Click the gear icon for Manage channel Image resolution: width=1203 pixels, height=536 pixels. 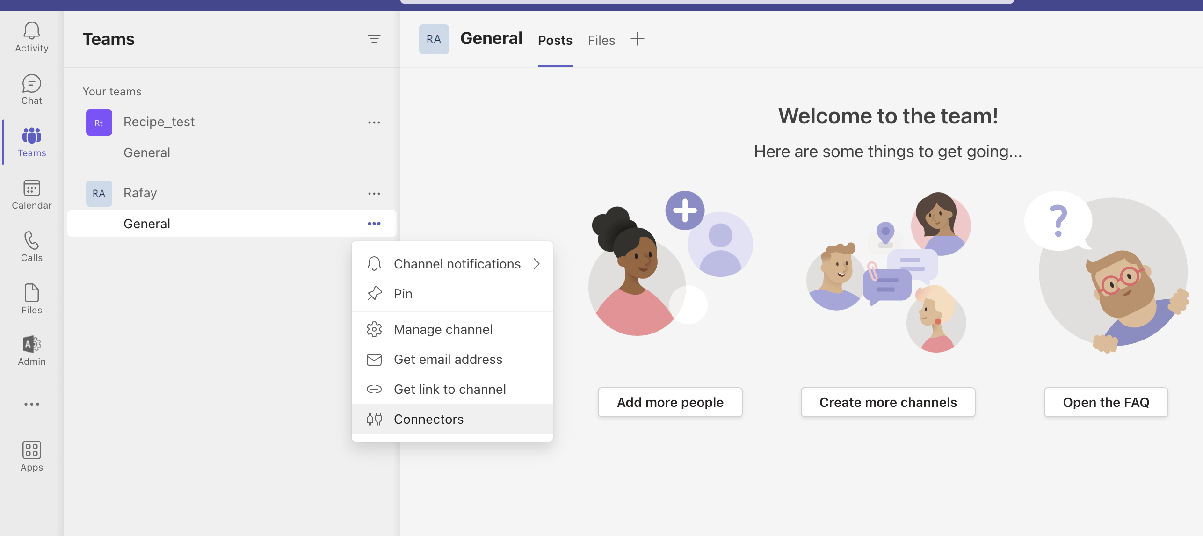(x=374, y=329)
